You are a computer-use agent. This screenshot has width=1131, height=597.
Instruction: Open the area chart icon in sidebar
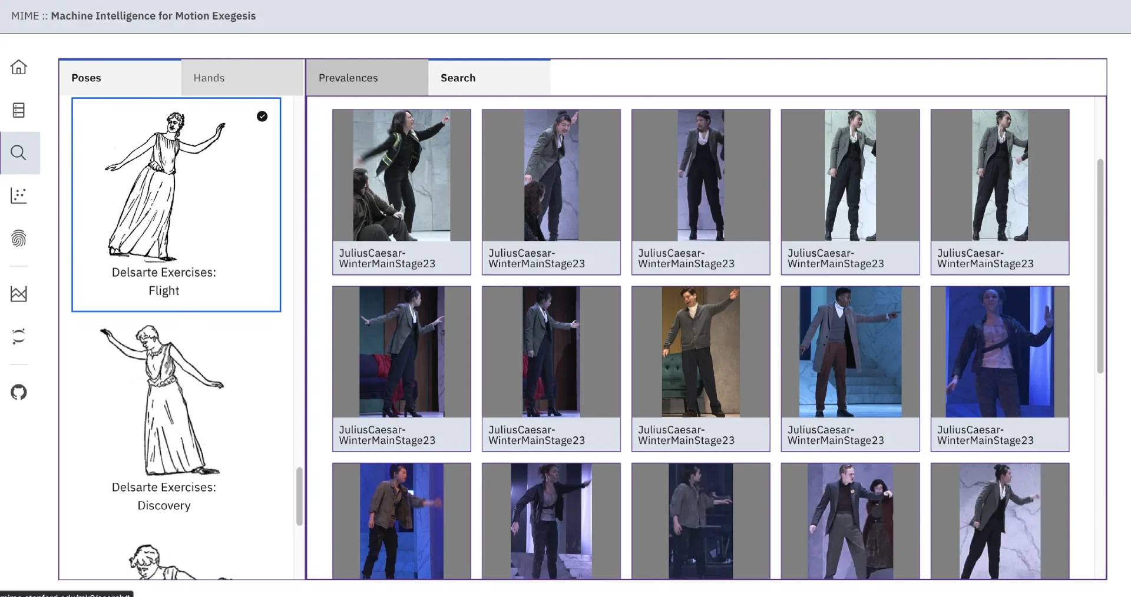click(x=19, y=294)
